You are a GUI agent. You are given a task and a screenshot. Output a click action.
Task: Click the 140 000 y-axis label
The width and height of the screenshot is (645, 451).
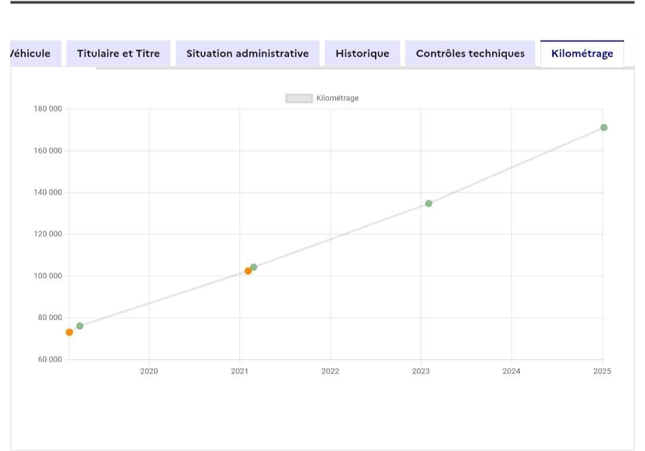(x=48, y=192)
